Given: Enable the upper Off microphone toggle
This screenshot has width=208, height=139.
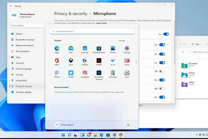Looking at the screenshot, I should 162,71.
